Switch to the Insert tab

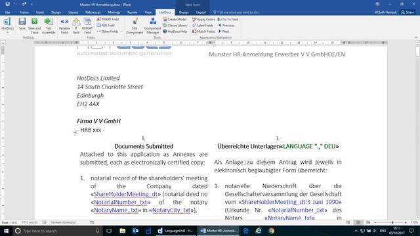coord(40,12)
